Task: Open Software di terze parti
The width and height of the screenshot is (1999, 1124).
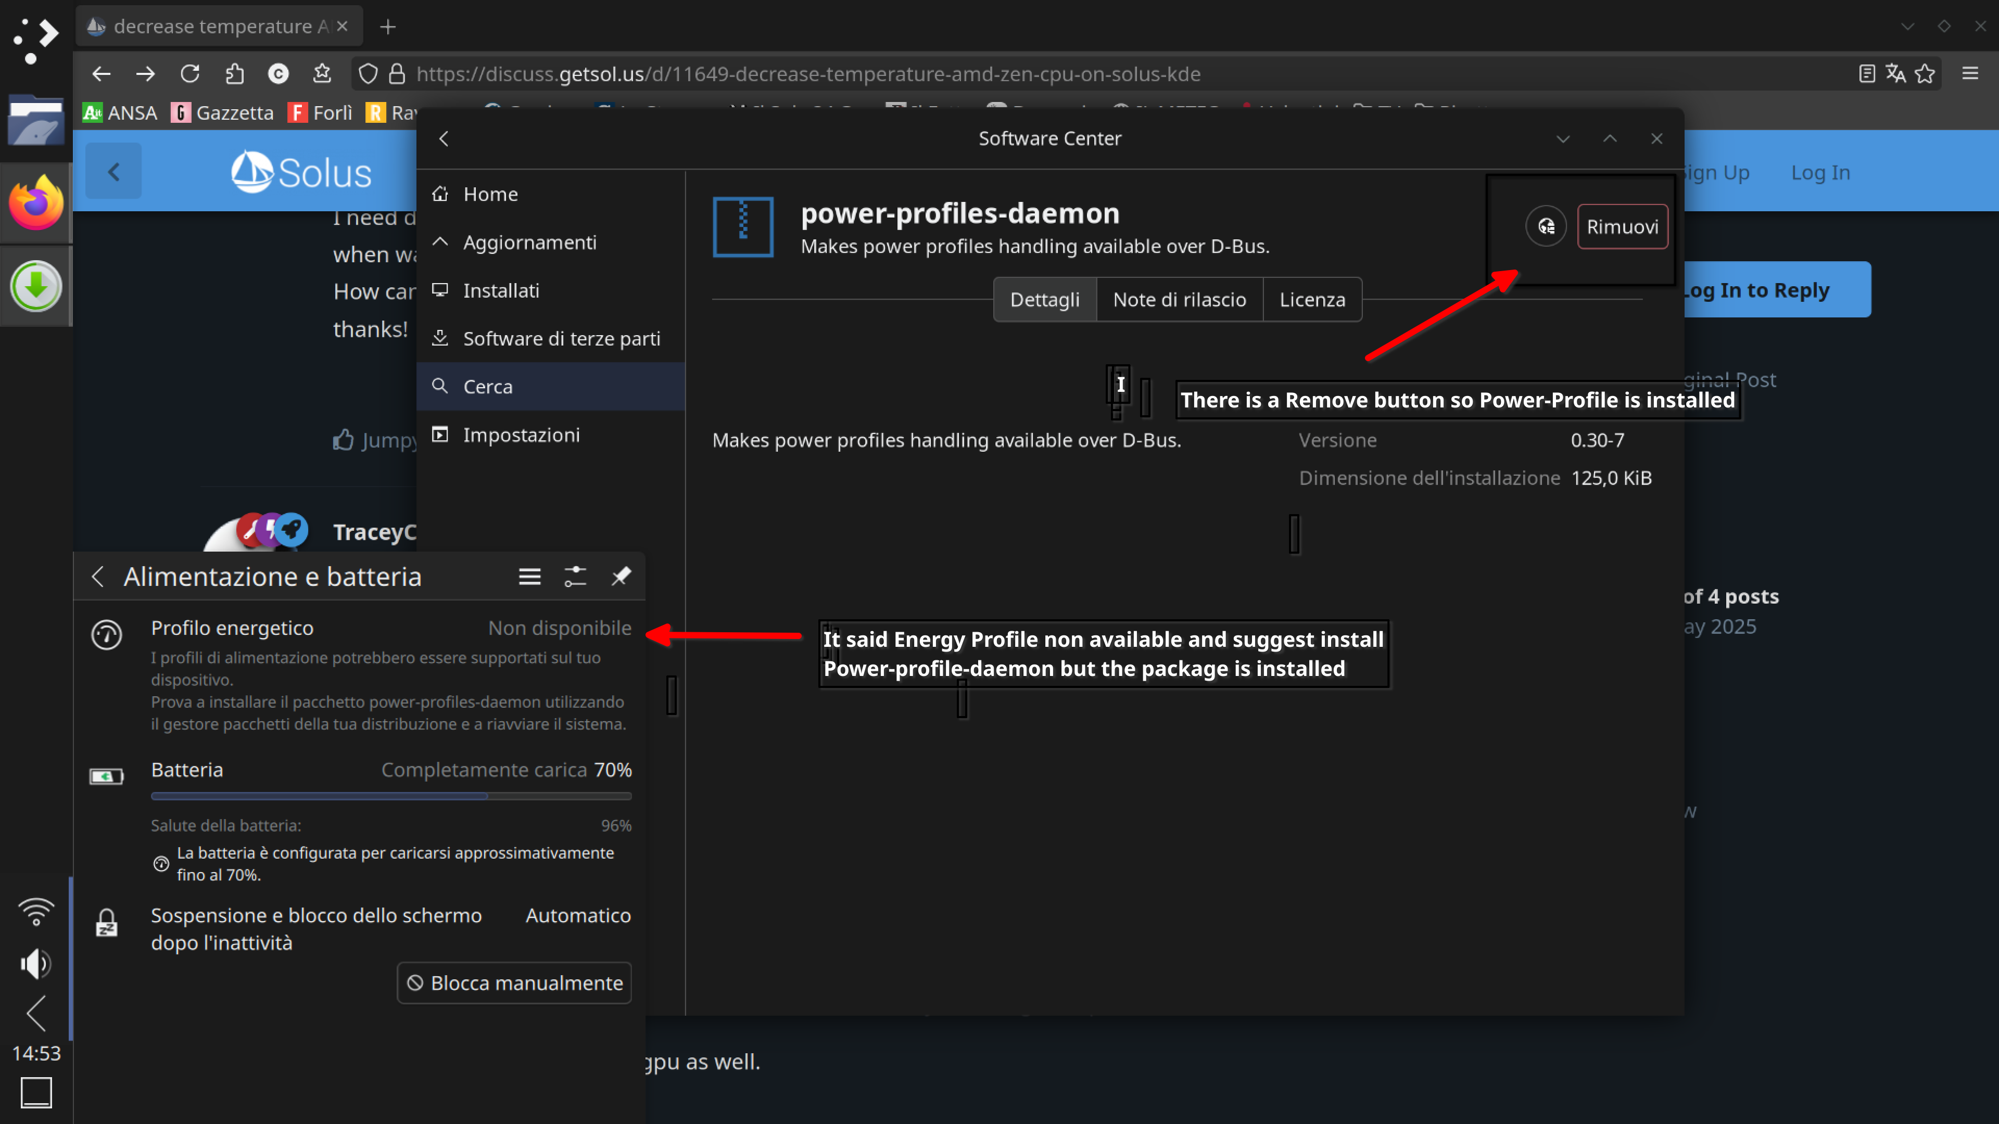Action: coord(551,338)
